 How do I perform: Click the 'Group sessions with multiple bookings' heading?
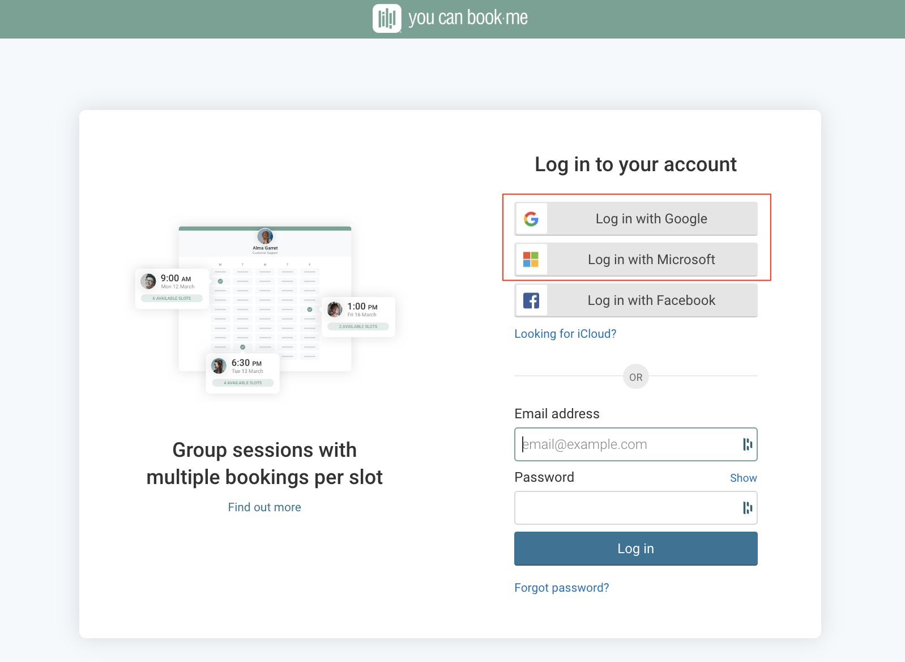tap(264, 464)
